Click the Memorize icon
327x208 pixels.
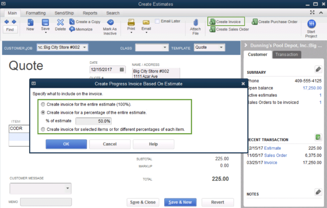[x=72, y=29]
